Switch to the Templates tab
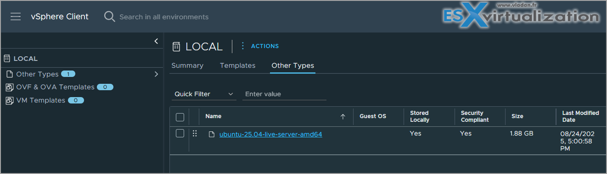 pyautogui.click(x=237, y=65)
